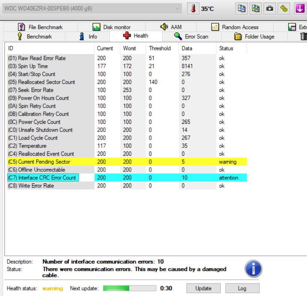Open the Info tab
This screenshot has width=307, height=296.
click(87, 36)
